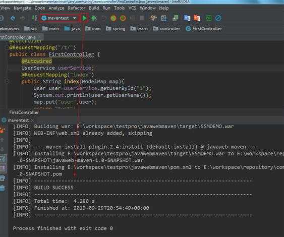The height and width of the screenshot is (237, 284).
Task: Click the @Autowired annotation in the editor
Action: [x=37, y=61]
